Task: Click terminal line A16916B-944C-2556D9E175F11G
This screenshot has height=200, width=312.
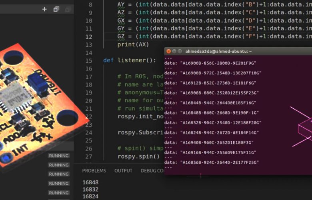Action: click(210, 153)
